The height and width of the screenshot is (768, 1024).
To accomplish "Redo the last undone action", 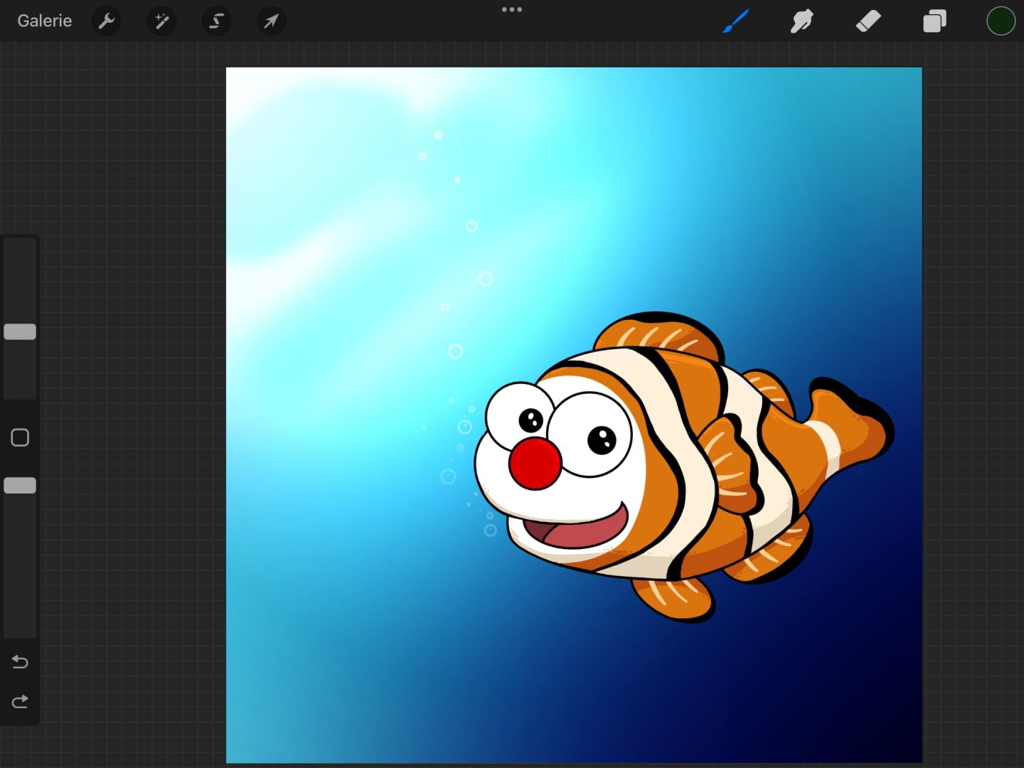I will [20, 702].
